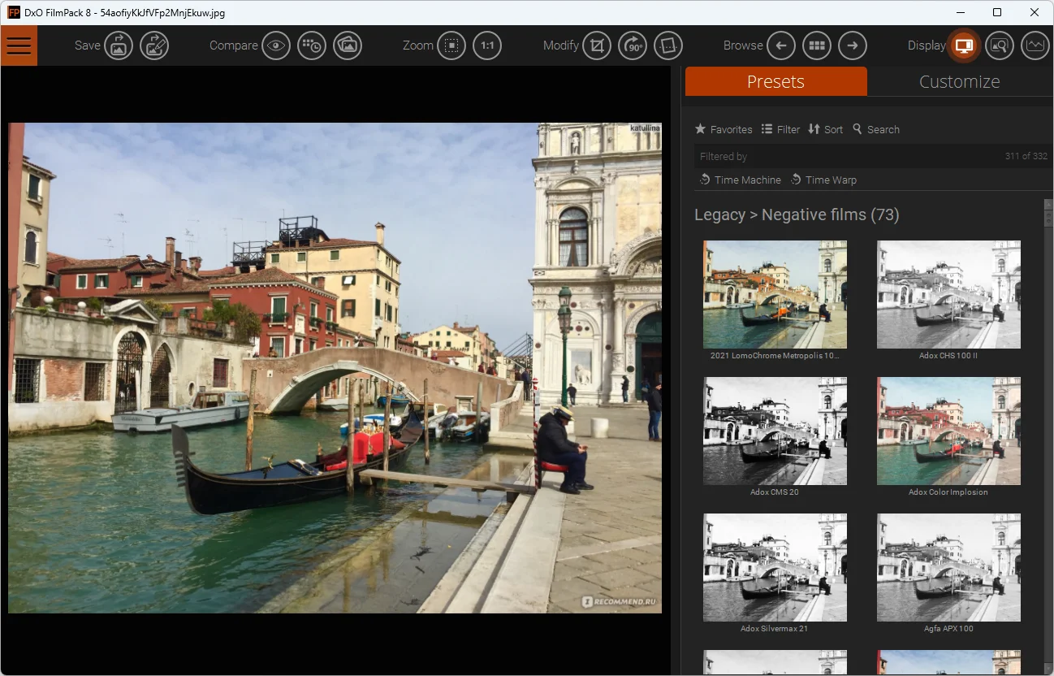Apply the Adox Color Implosion preset thumbnail

click(x=948, y=431)
